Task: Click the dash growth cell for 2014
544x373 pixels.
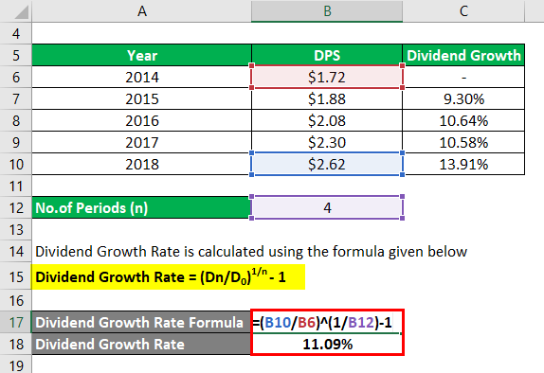Action: (x=463, y=77)
